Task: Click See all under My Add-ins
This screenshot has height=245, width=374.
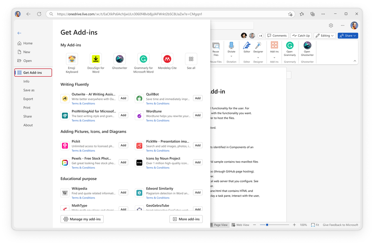Action: tap(191, 59)
